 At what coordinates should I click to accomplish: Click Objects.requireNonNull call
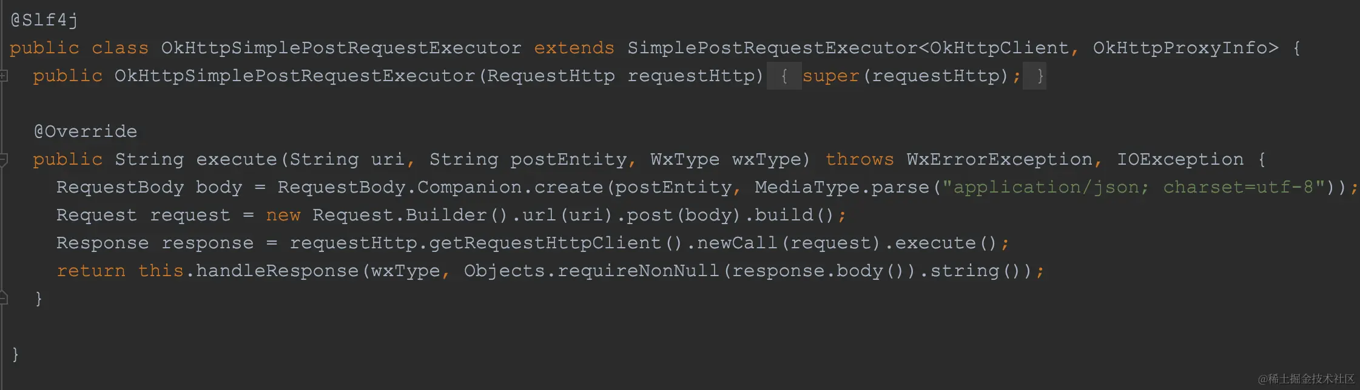591,271
